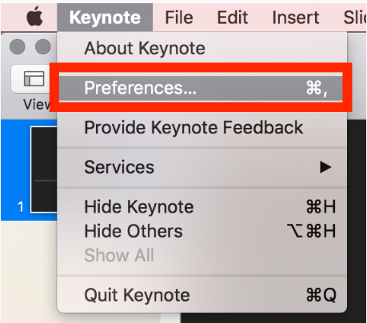The width and height of the screenshot is (367, 323).
Task: Click the View label under toolbar
Action: 37,104
